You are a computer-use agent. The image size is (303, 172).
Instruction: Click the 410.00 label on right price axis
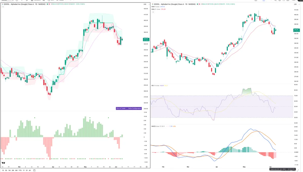click(x=296, y=10)
